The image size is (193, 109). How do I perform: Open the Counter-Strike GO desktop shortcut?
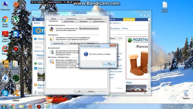(5, 65)
